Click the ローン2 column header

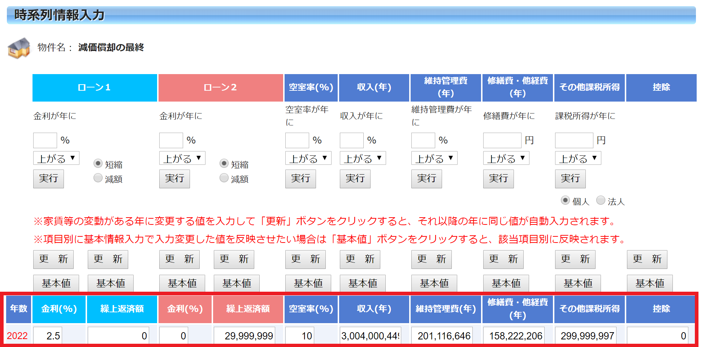point(221,88)
